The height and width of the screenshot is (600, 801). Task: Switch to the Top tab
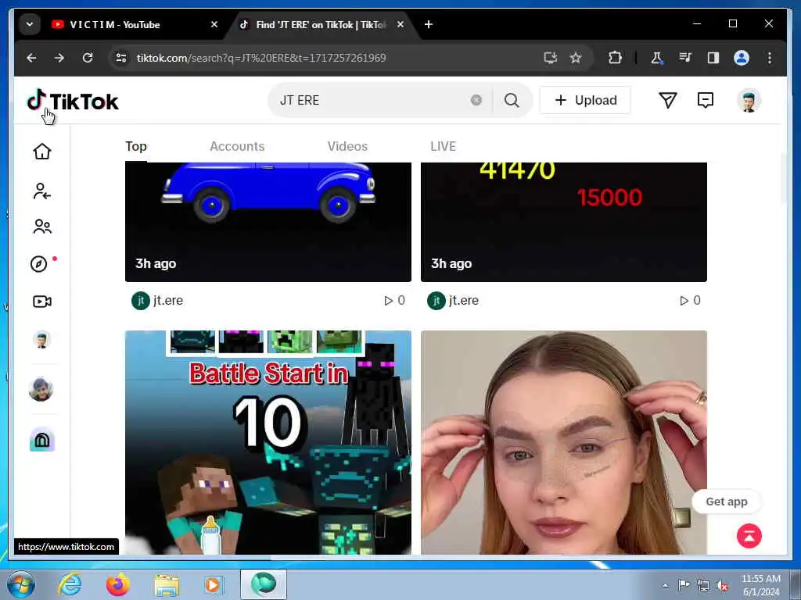coord(136,146)
